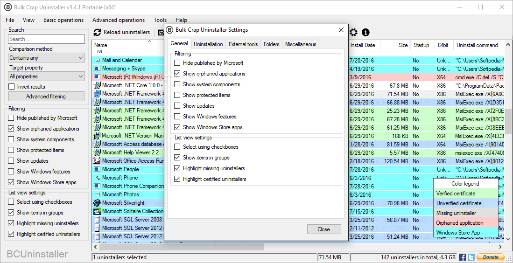Check Invert results in the Search panel
This screenshot has height=263, width=513.
[x=12, y=87]
